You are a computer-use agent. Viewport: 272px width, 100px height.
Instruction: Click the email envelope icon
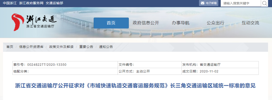(202, 3)
